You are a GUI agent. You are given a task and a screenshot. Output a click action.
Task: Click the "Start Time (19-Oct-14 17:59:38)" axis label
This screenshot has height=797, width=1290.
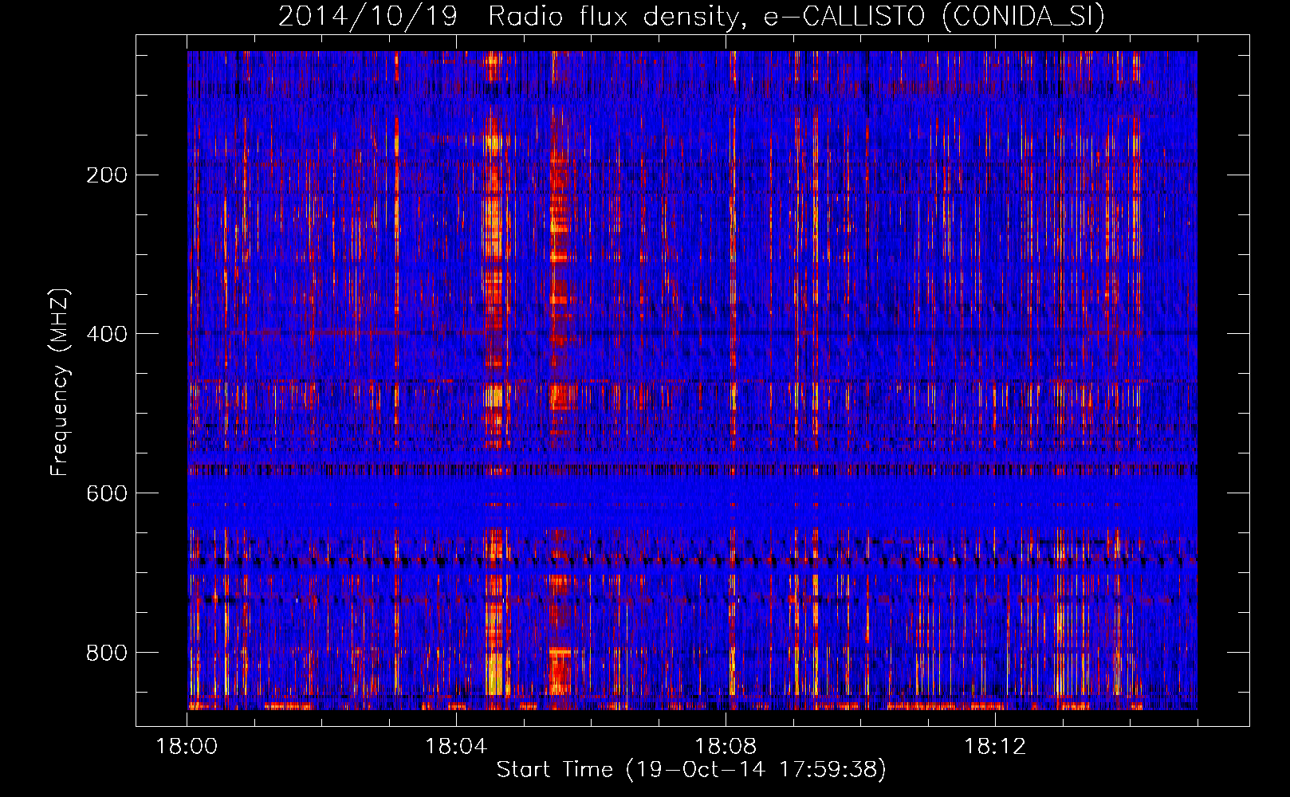pos(691,770)
